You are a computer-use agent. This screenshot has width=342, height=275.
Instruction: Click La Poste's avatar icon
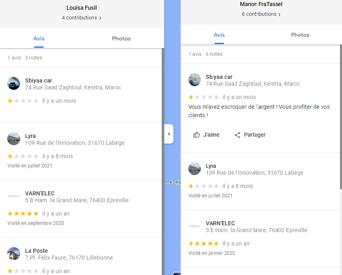coord(13,254)
